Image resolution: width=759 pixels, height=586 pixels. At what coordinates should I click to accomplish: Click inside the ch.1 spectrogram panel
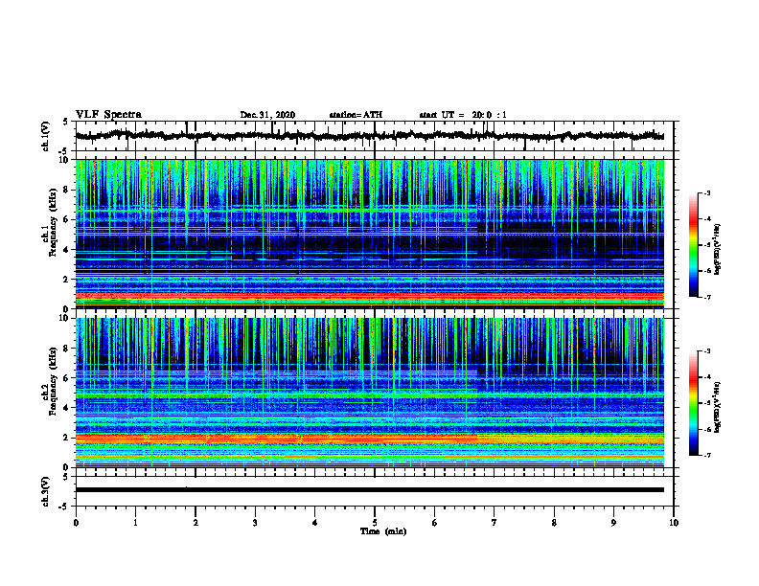370,234
